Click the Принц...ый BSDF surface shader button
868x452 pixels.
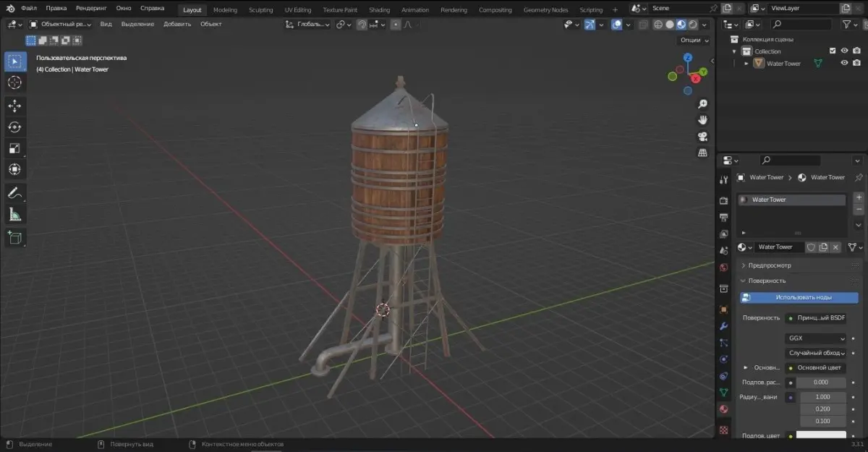(x=815, y=317)
